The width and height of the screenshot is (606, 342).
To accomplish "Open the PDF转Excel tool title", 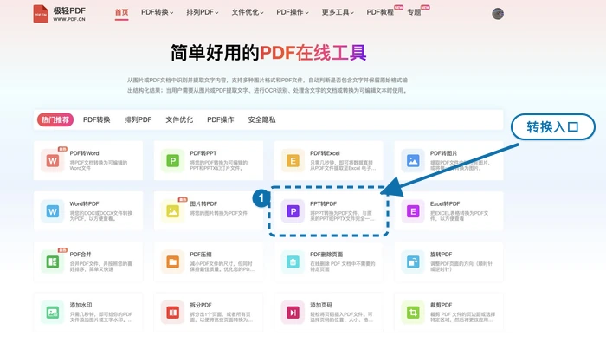I will 325,153.
